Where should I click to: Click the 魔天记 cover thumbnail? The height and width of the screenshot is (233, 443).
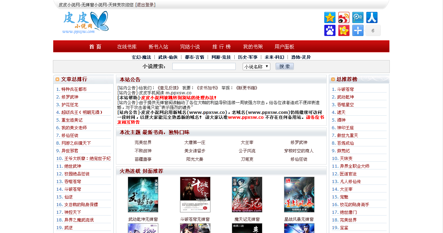pos(247,195)
